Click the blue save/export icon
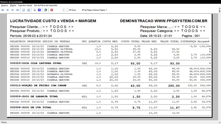This screenshot has width=221, height=124. (39, 10)
